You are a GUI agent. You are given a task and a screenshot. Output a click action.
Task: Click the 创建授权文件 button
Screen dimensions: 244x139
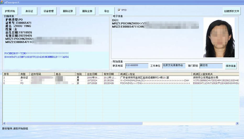(x=231, y=11)
